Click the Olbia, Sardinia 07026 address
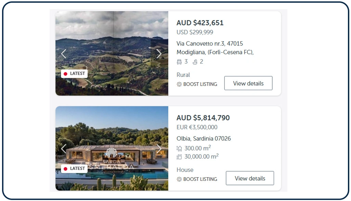351x201 pixels. tap(204, 139)
